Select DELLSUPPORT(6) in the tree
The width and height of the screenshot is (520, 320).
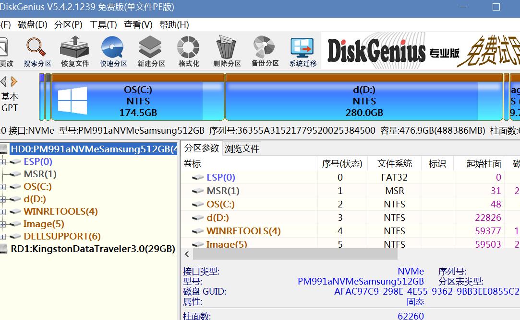pos(62,236)
